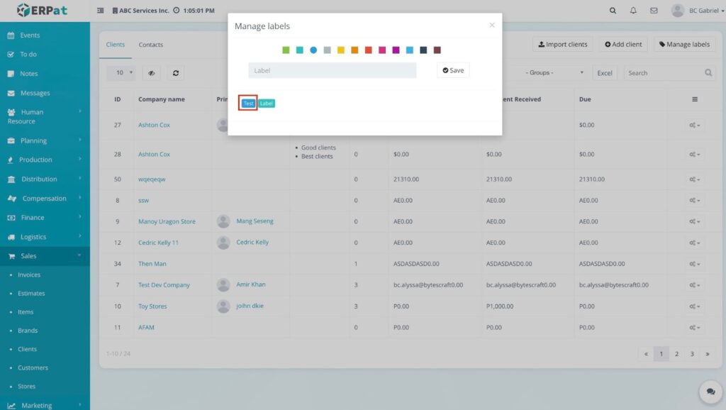The image size is (726, 410).
Task: Toggle column visibility with the eye-slash button
Action: coord(151,72)
